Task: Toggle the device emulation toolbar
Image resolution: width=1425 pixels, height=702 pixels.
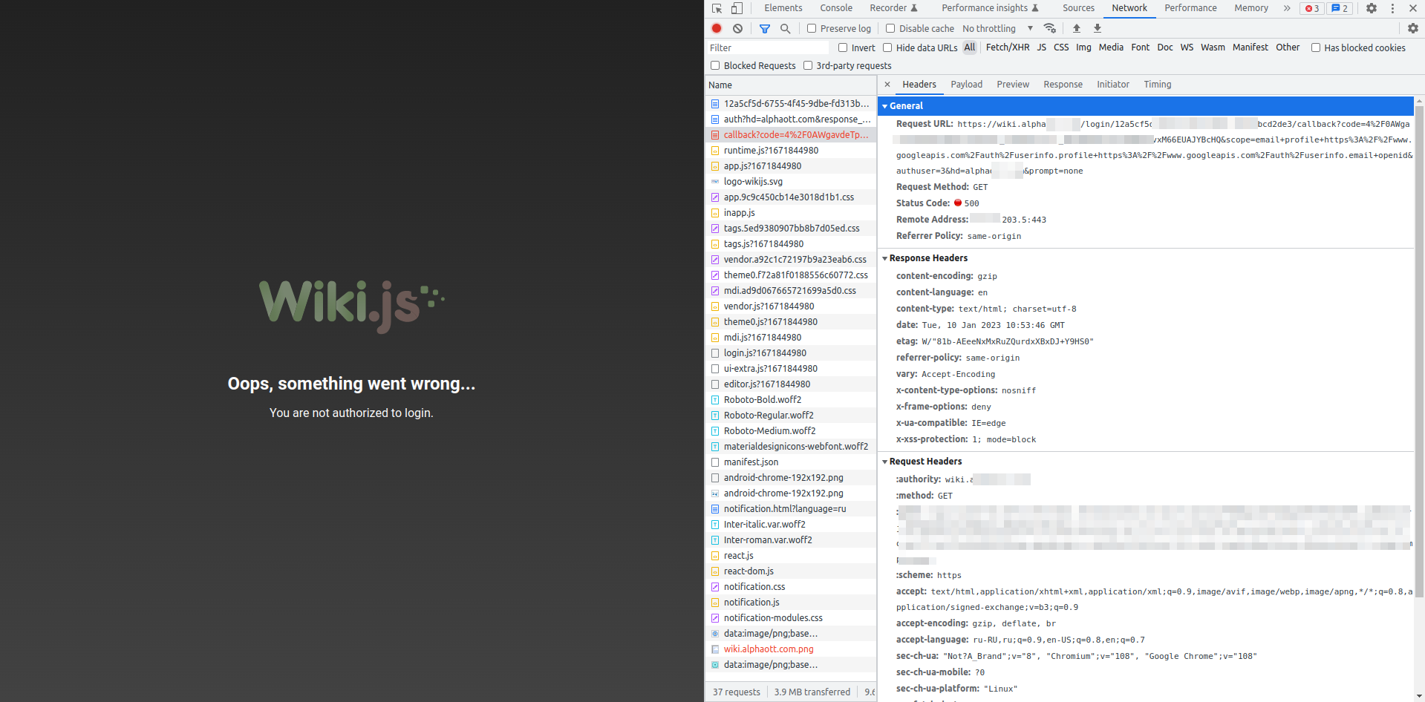Action: coord(736,8)
